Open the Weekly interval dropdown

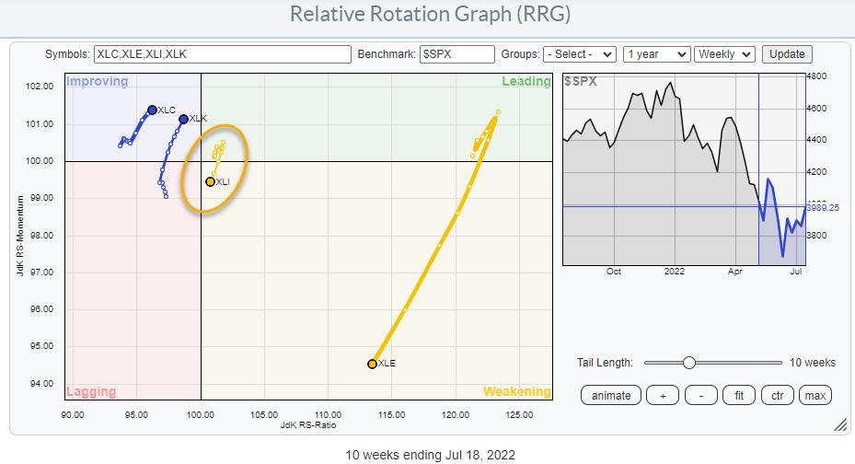tap(725, 54)
